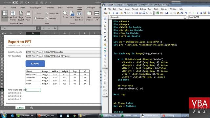210x118 pixels.
Task: Select the 'Rng_3' cell in the table
Action: 45,81
